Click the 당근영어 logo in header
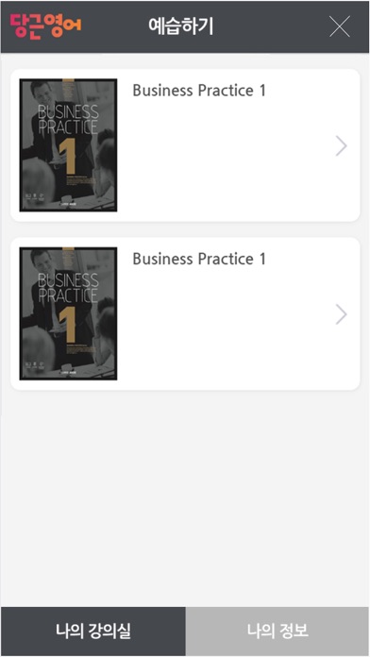370x657 pixels. pyautogui.click(x=45, y=26)
